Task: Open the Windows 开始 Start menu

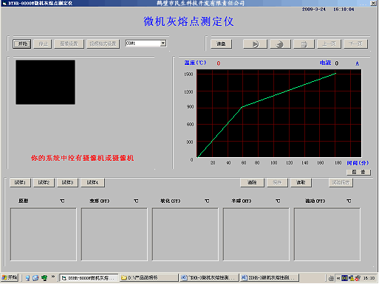Action: [x=10, y=277]
